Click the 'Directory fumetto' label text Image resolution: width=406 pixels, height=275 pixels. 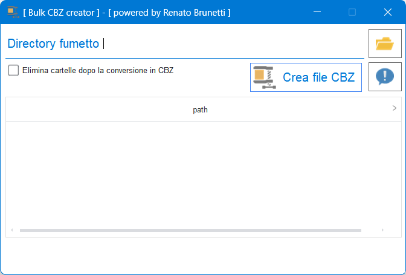(53, 44)
